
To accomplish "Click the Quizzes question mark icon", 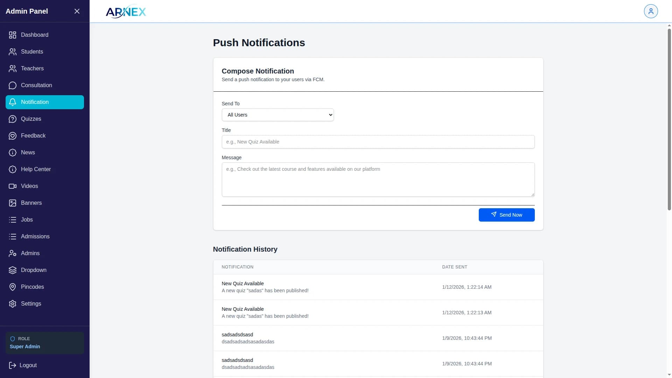I will tap(13, 119).
